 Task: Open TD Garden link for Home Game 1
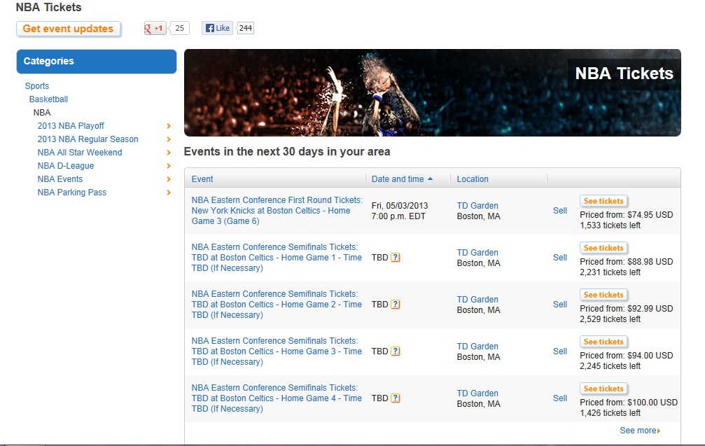click(x=477, y=253)
